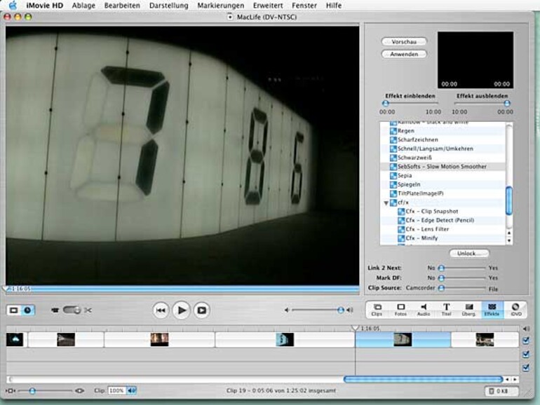The height and width of the screenshot is (405, 540).
Task: Set the Link 2 Next slider
Action: 441,268
